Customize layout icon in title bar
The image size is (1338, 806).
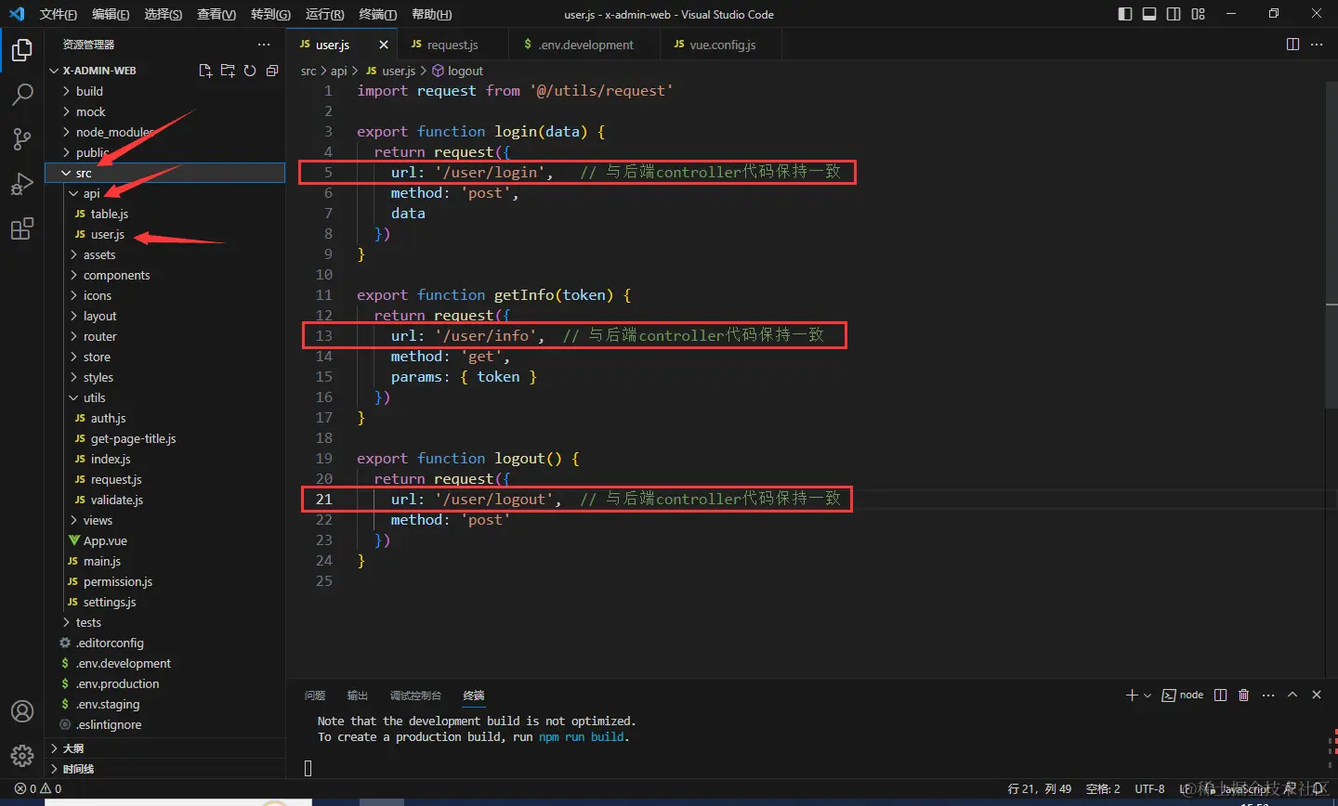click(x=1198, y=14)
